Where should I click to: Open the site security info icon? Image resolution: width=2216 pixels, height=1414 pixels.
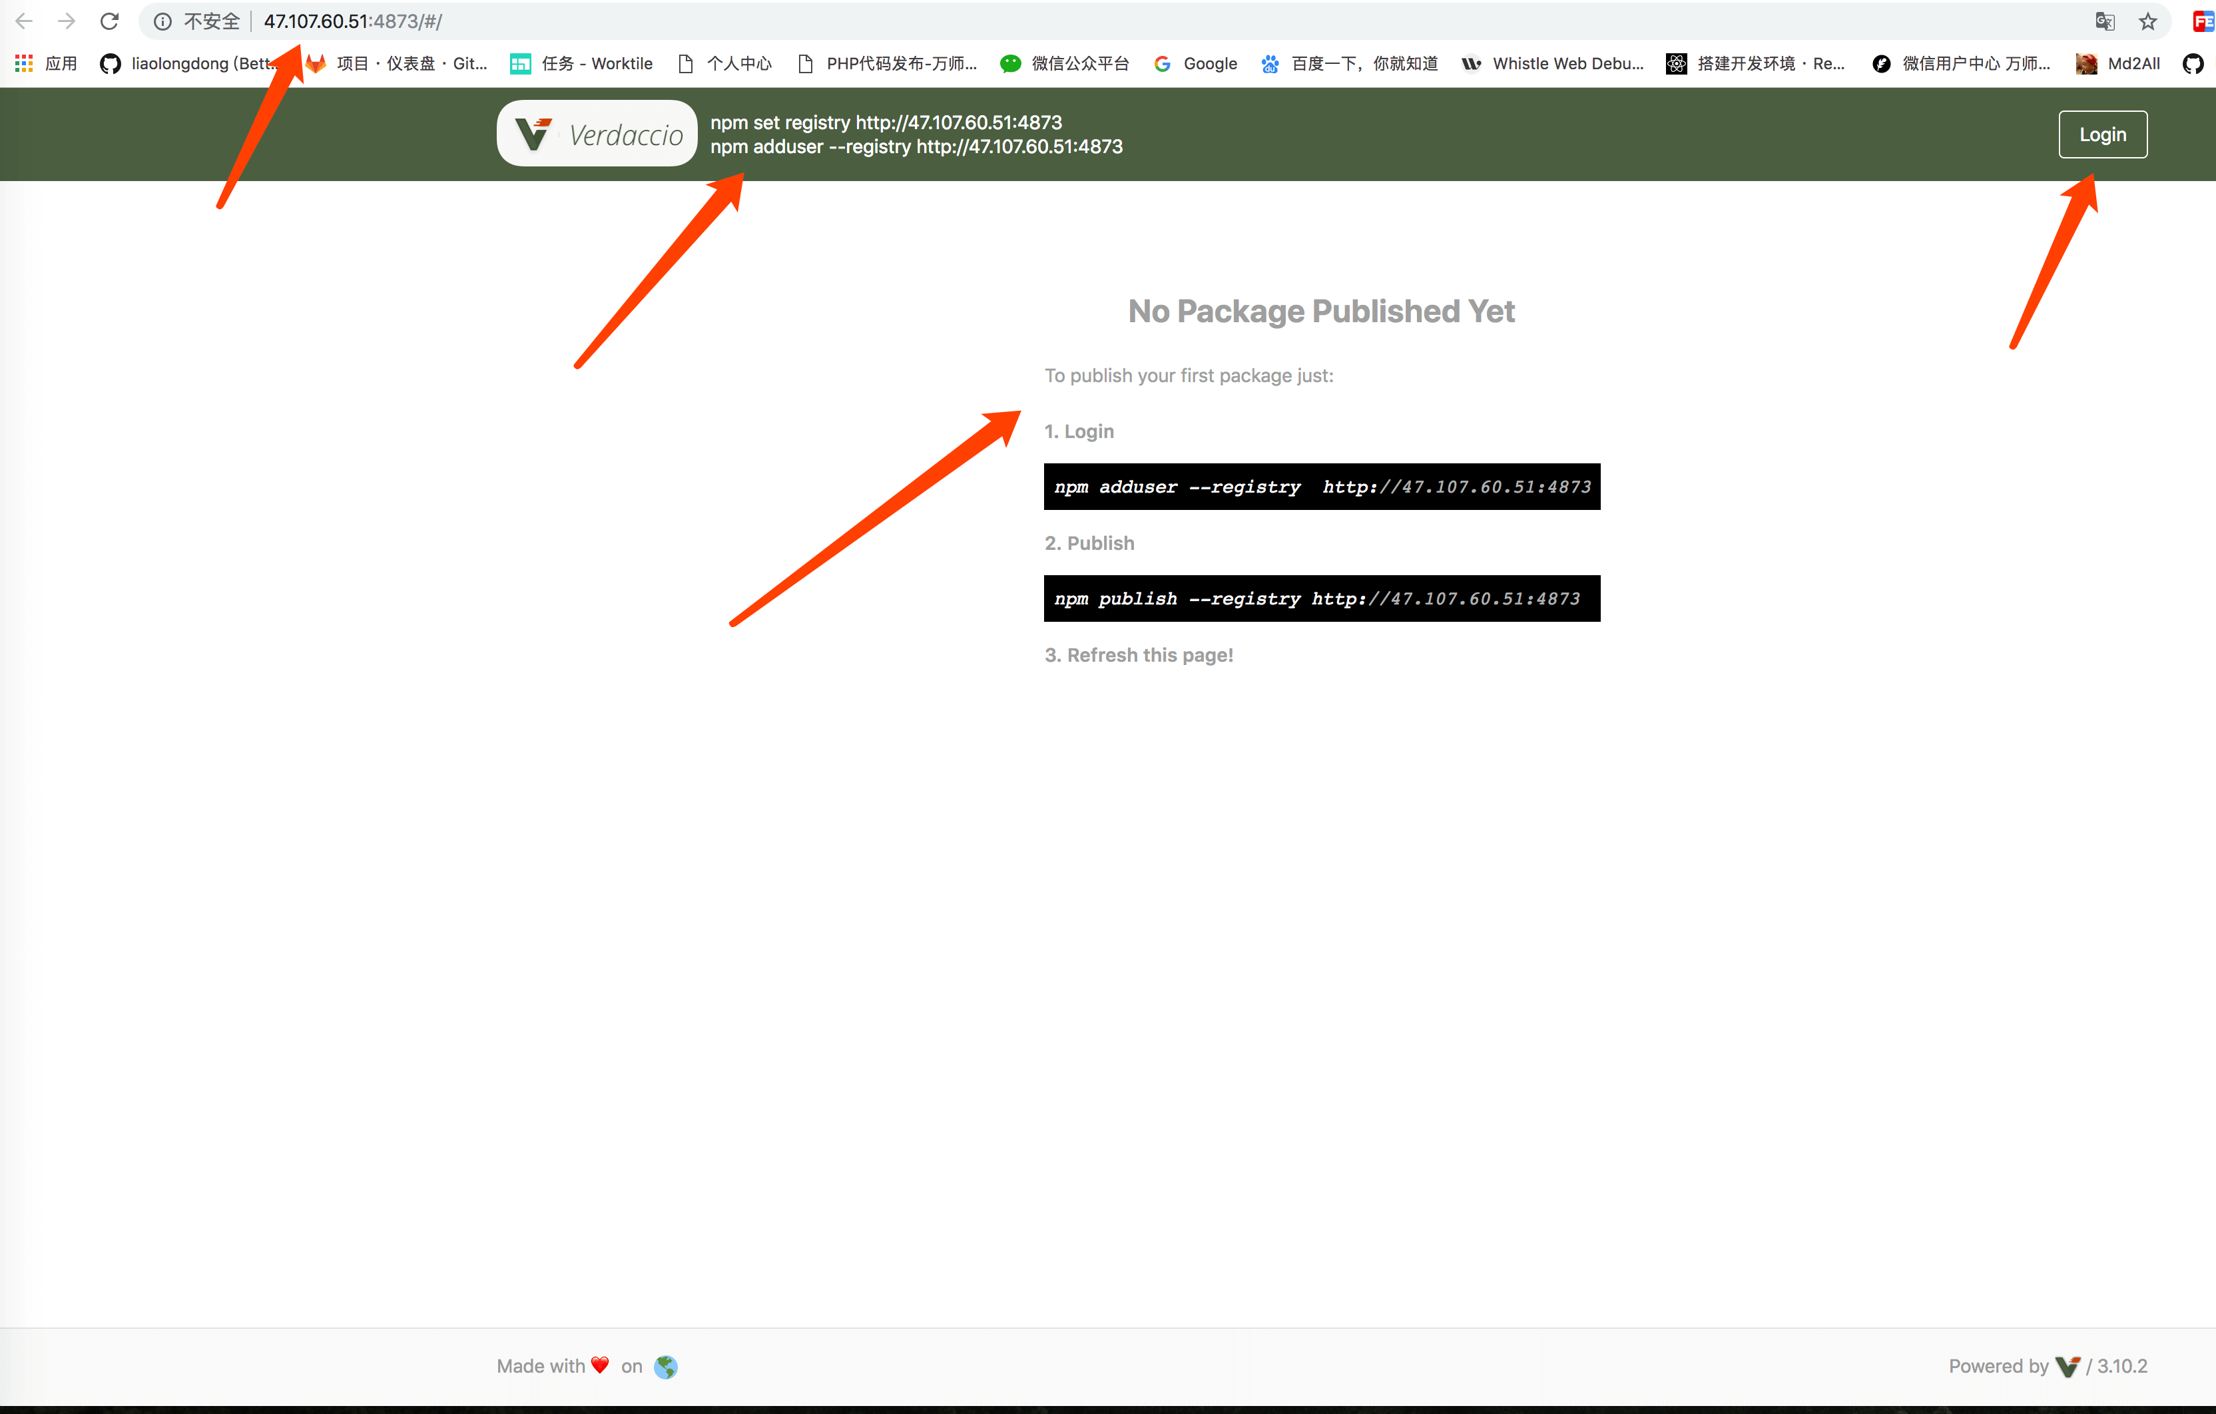[162, 21]
